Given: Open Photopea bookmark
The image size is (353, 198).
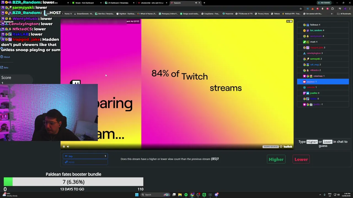Looking at the screenshot, I should coord(168,14).
